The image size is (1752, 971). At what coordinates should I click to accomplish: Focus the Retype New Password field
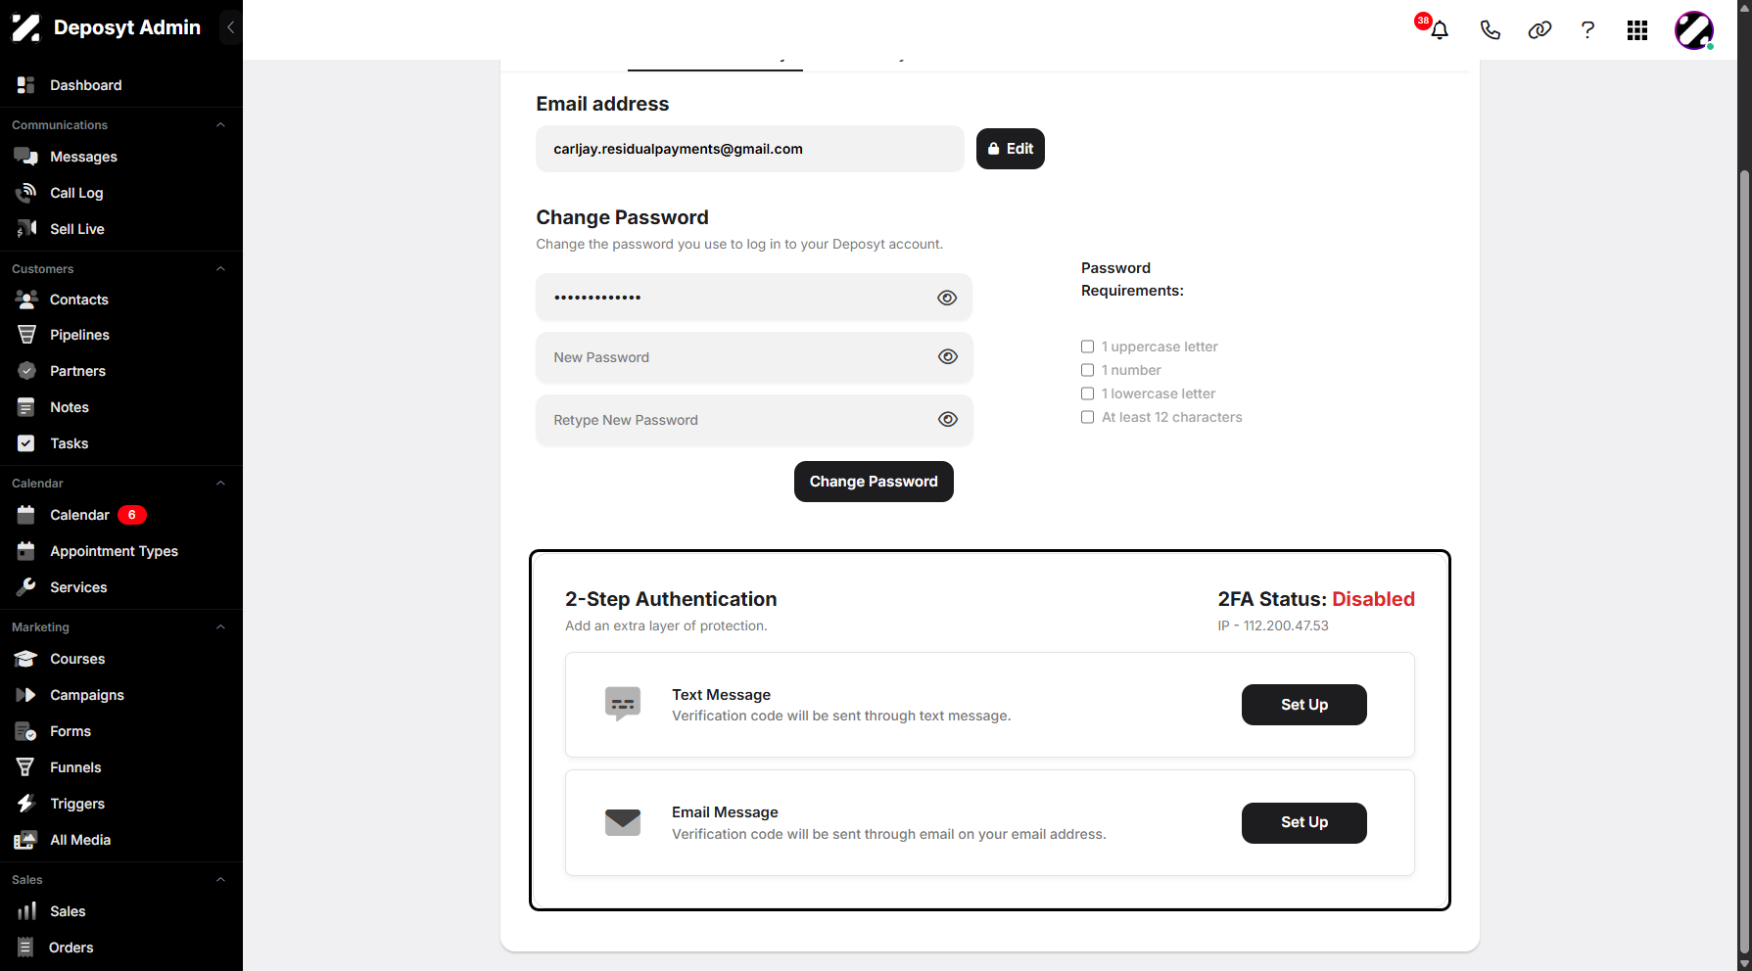tap(754, 420)
